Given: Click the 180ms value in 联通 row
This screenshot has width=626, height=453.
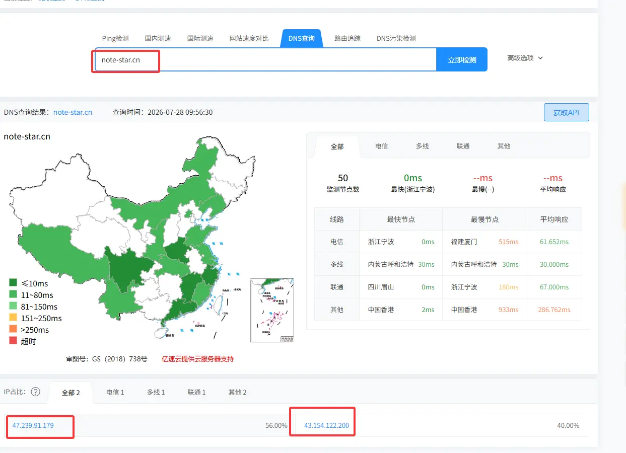Looking at the screenshot, I should pyautogui.click(x=508, y=287).
